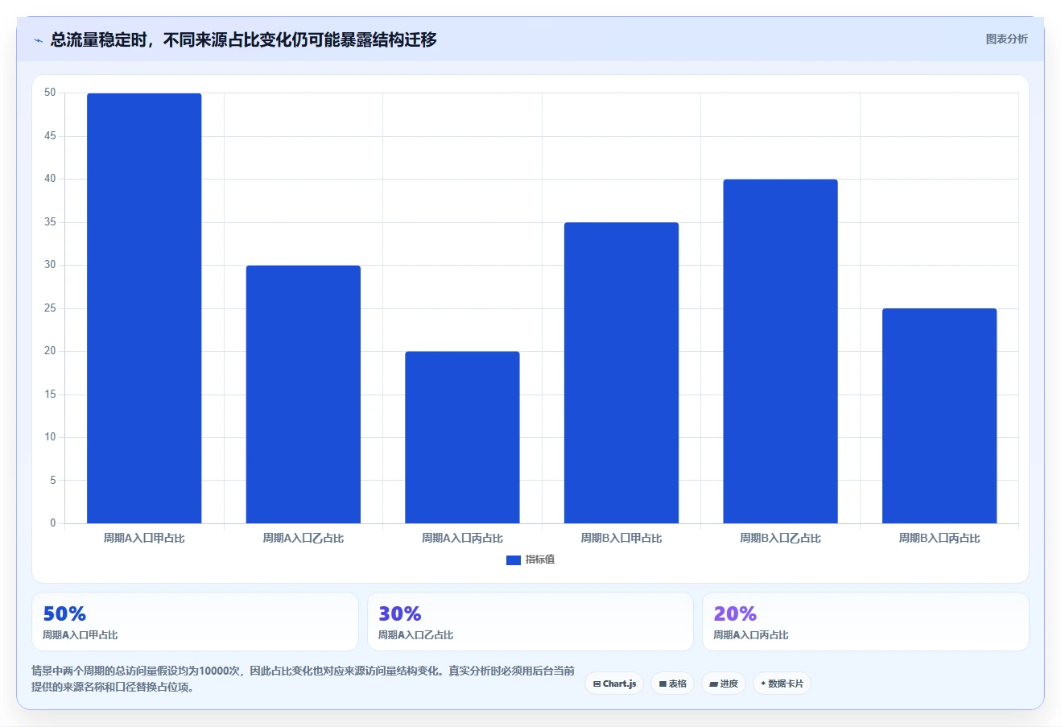This screenshot has height=727, width=1061.
Task: Click the 图表分析 label in the header
Action: point(1006,39)
